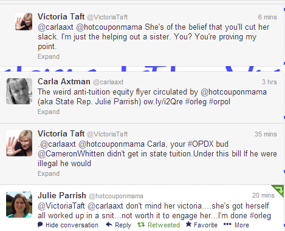Open Carla Axtman's avatar photo

point(19,92)
